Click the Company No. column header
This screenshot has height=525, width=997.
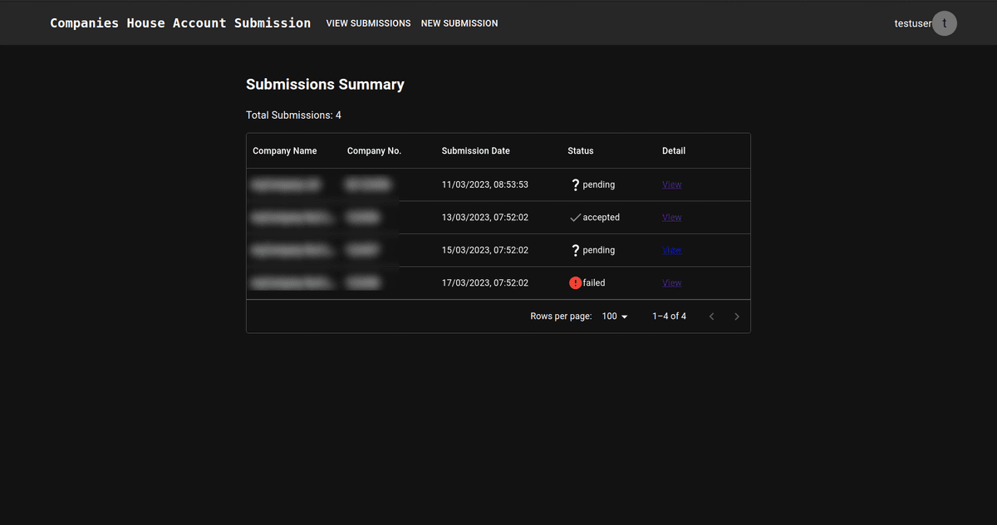click(374, 151)
